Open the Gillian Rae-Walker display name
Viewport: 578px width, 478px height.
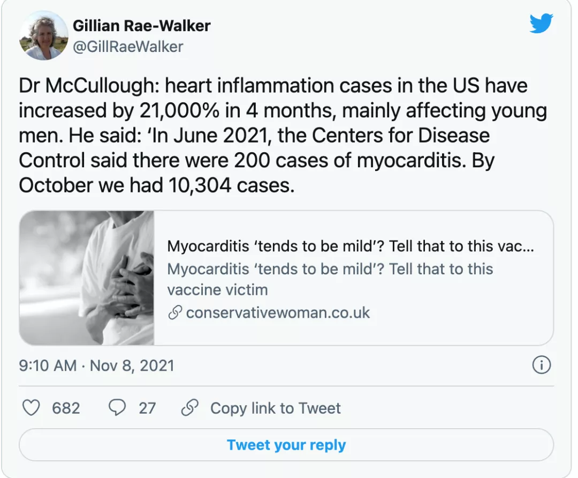[x=141, y=25]
